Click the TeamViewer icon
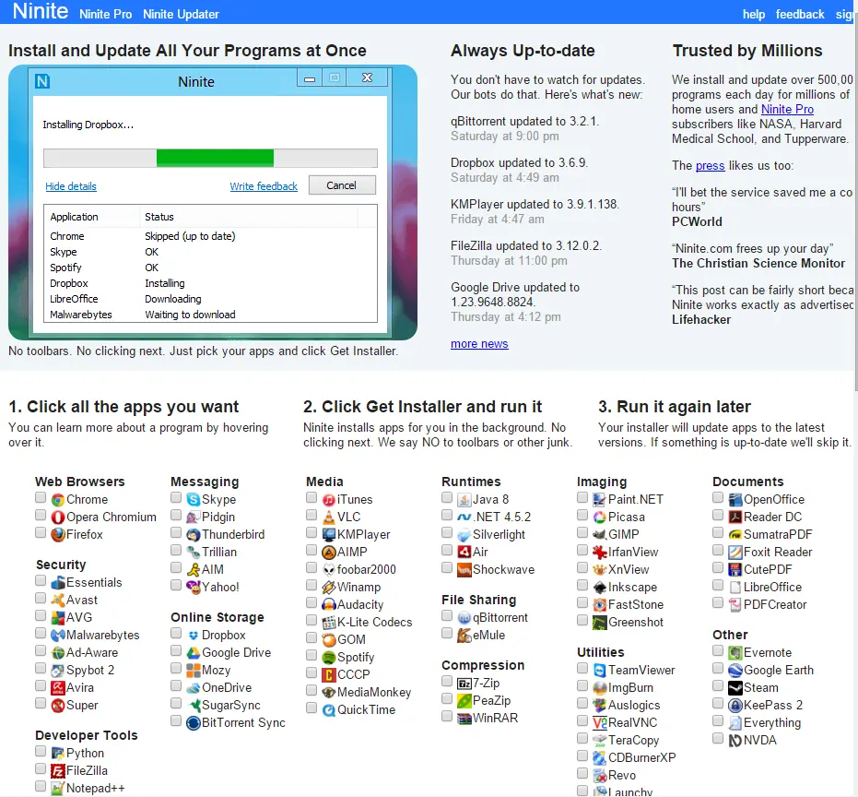Screen dimensions: 858x797 click(x=600, y=671)
